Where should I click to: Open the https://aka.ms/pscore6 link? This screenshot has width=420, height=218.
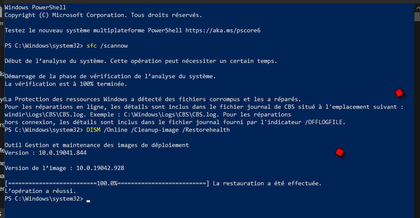[223, 31]
